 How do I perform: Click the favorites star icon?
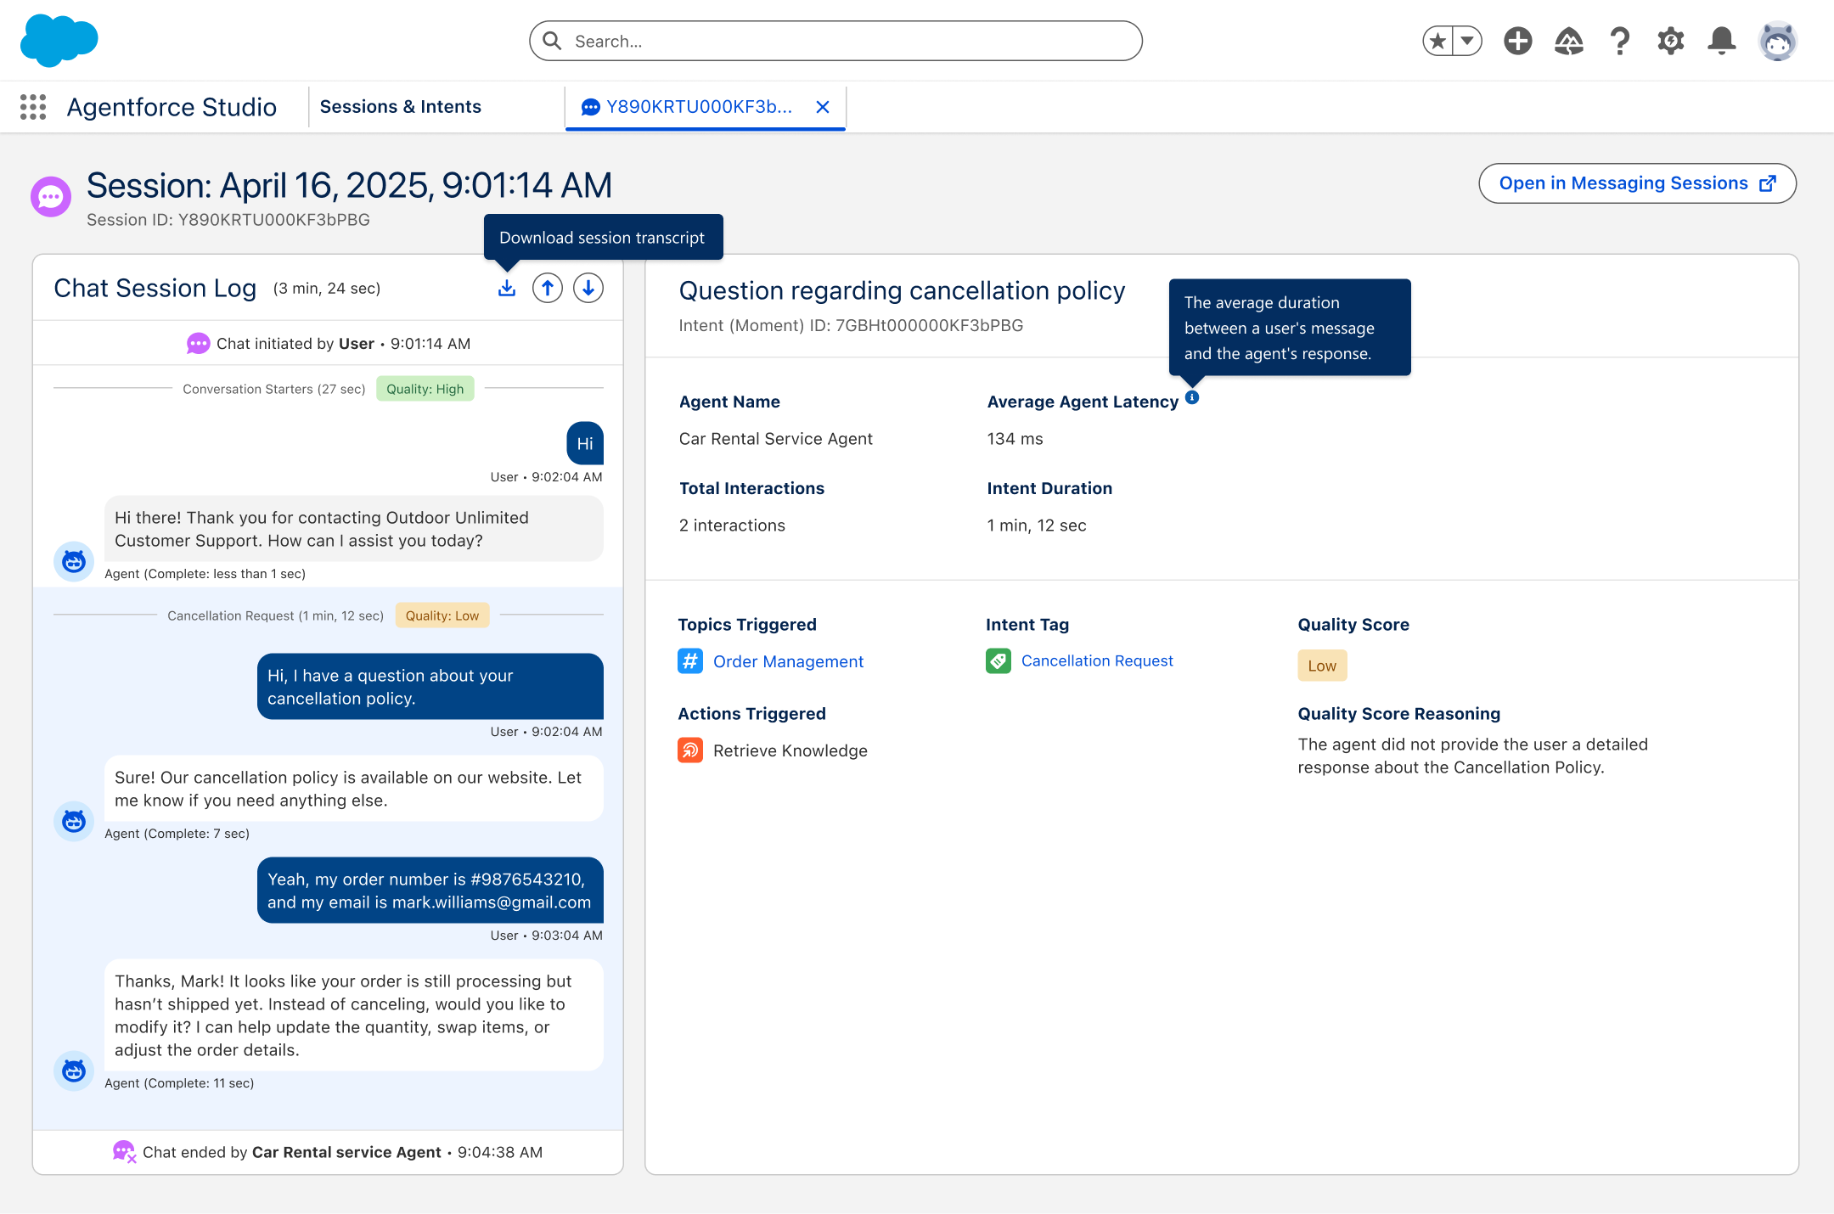1437,41
